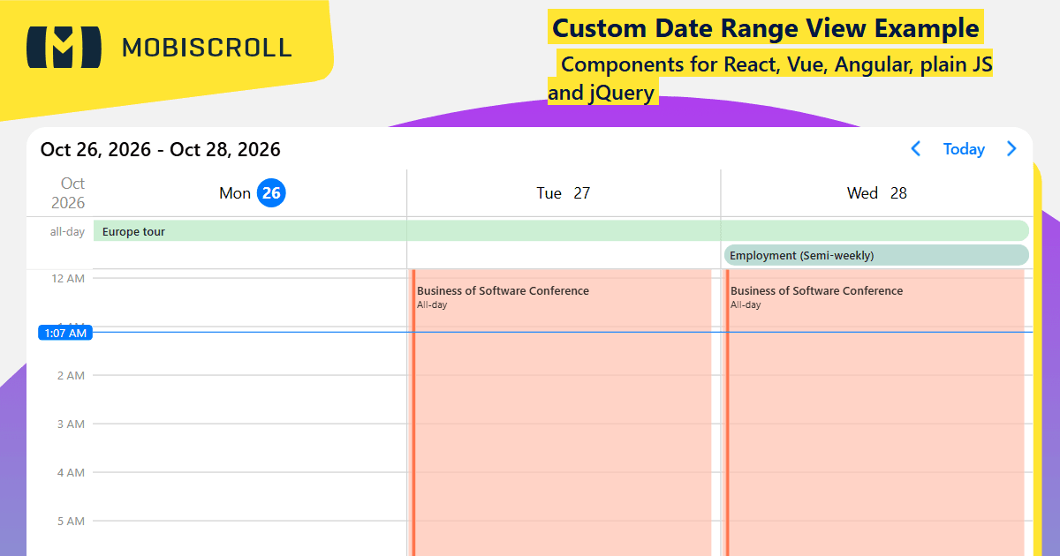
Task: Click the 2 AM time label
Action: coord(71,376)
